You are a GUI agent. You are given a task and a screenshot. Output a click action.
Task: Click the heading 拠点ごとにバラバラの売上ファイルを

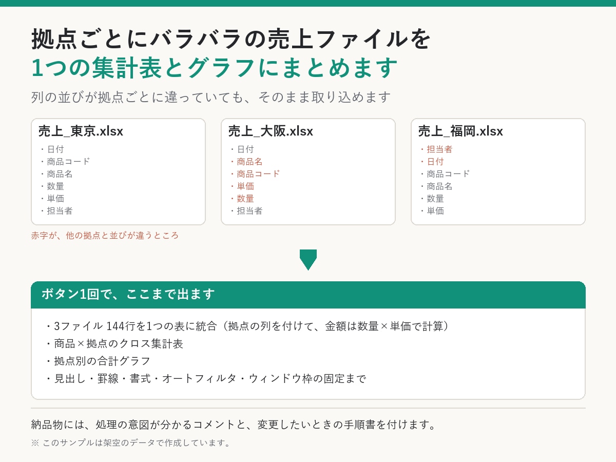coord(231,39)
